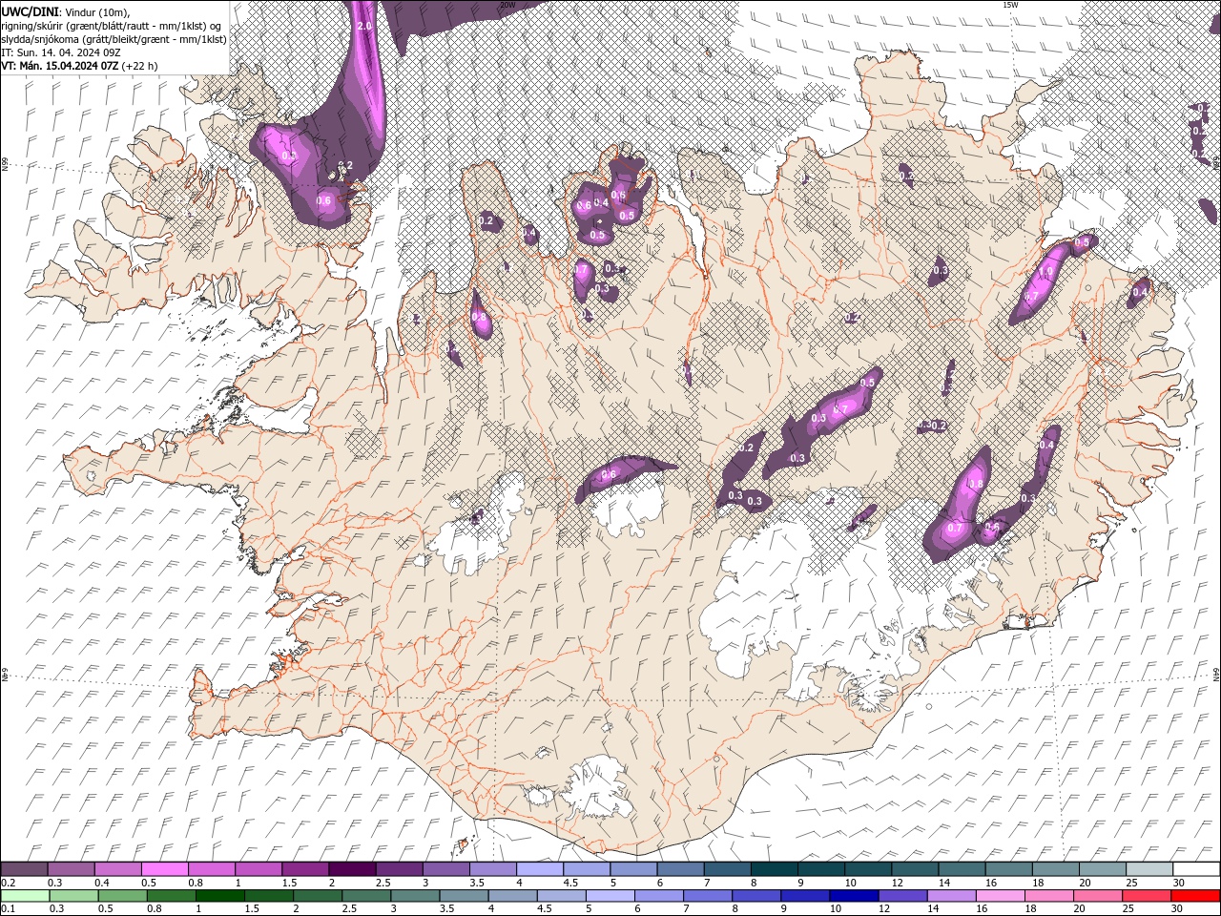The image size is (1221, 916).
Task: Click the lower legend value 0.8
Action: pos(153,909)
